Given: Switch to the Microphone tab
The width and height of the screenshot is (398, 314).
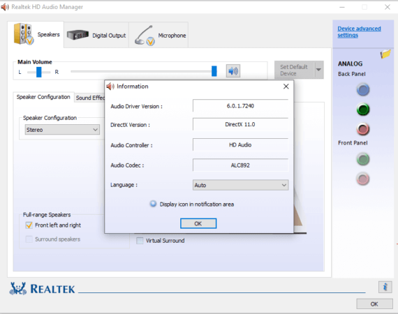Looking at the screenshot, I should 159,36.
